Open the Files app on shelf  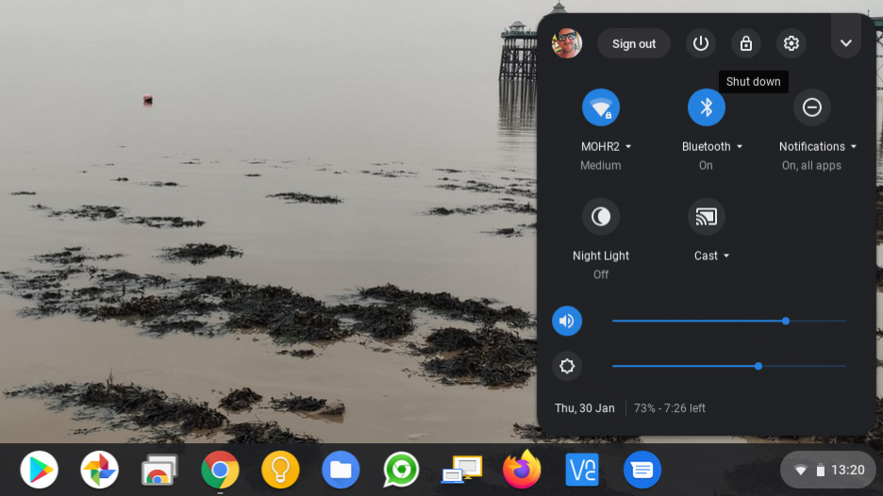(x=341, y=470)
